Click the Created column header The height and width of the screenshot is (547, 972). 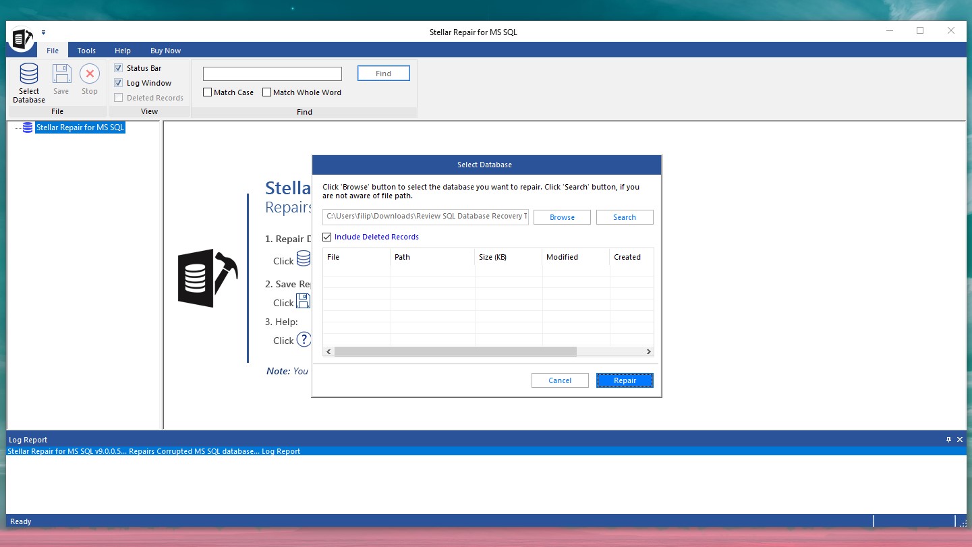point(631,257)
